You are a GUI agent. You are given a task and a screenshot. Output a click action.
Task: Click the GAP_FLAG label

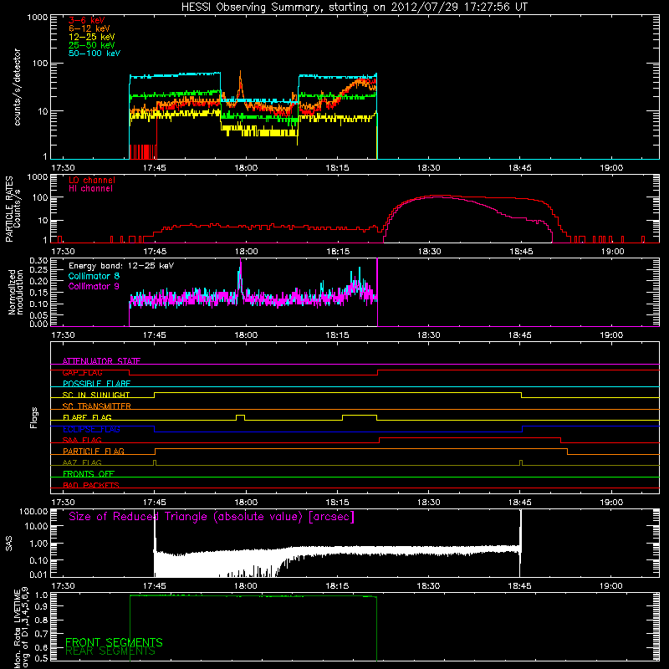(x=82, y=372)
